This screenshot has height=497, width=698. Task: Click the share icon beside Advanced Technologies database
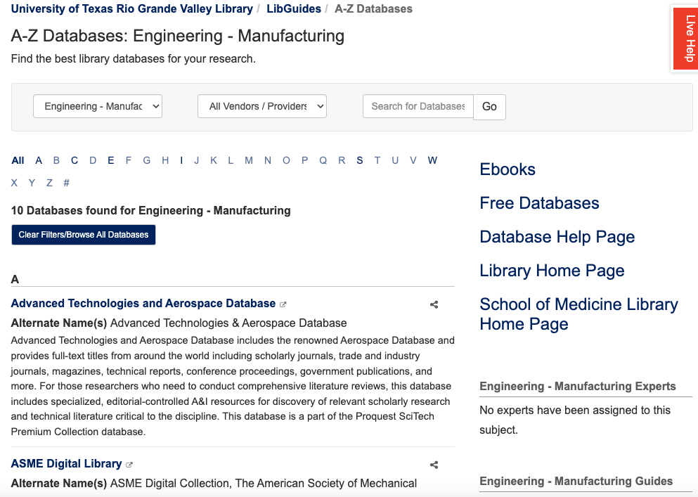434,304
